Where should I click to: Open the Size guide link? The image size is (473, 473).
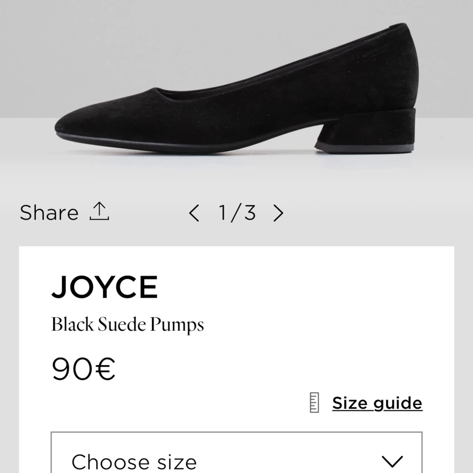(x=377, y=403)
